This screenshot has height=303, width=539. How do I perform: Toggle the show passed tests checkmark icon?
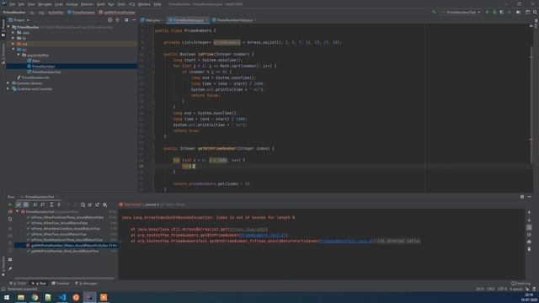(19, 205)
